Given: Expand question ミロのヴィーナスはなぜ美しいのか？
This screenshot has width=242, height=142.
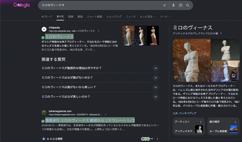Looking at the screenshot, I should tap(100, 97).
